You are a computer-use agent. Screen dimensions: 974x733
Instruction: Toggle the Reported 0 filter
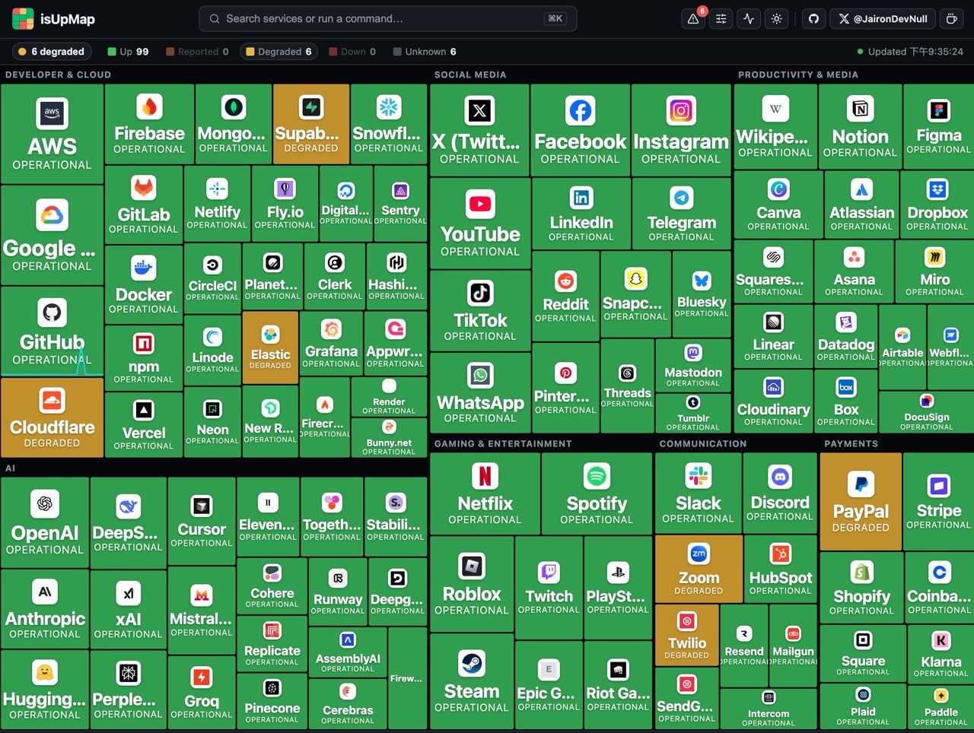click(197, 52)
